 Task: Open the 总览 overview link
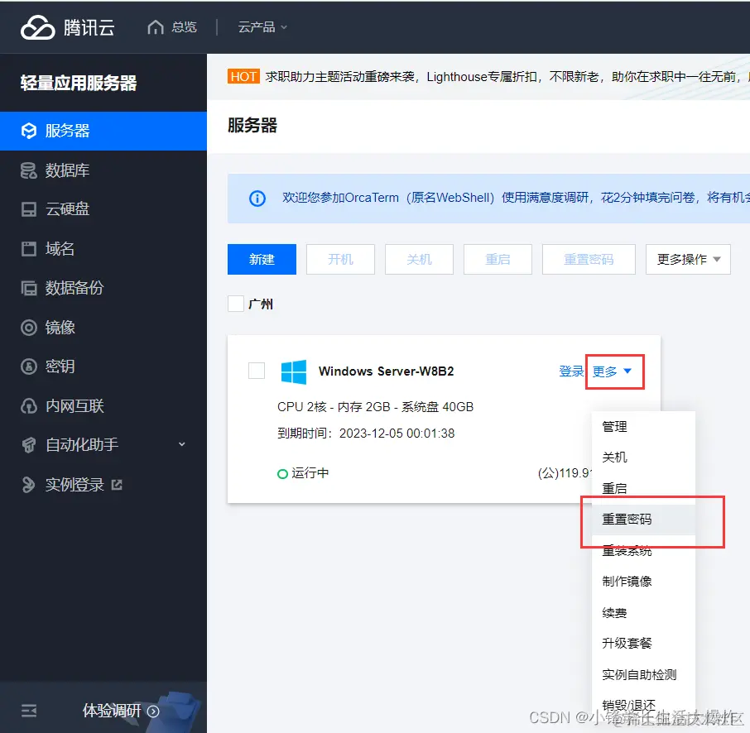click(184, 27)
